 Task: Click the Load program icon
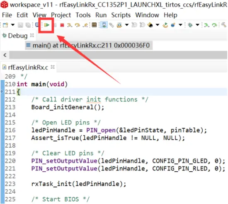119,25
